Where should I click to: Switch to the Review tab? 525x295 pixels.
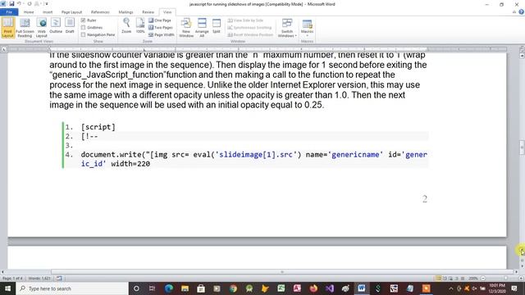(148, 12)
